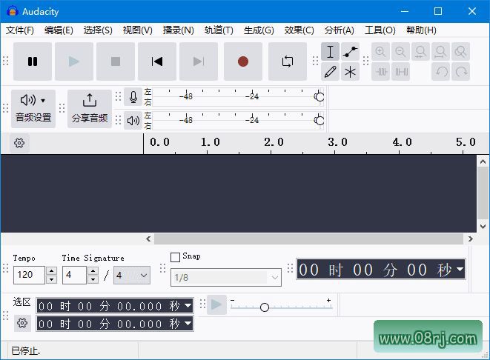
Task: Start recording with the red Record button
Action: [243, 61]
